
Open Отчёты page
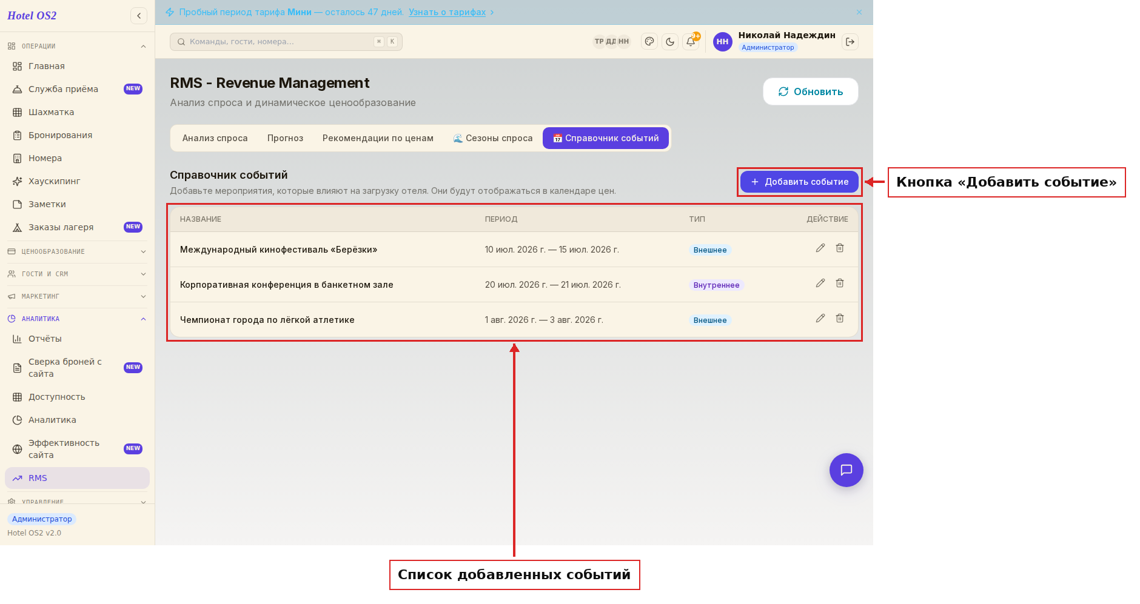[x=77, y=339]
